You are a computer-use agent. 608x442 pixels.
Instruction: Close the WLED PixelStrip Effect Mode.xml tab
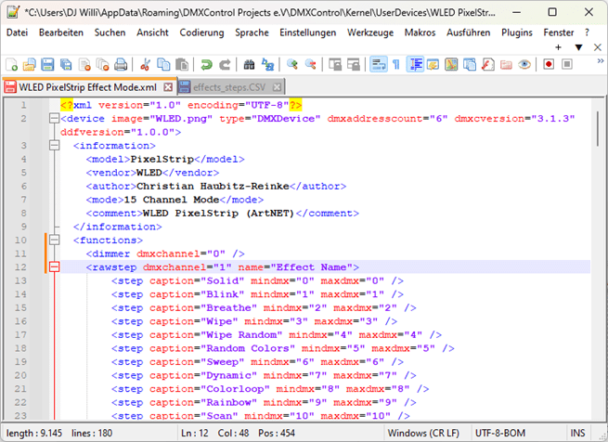pyautogui.click(x=168, y=87)
